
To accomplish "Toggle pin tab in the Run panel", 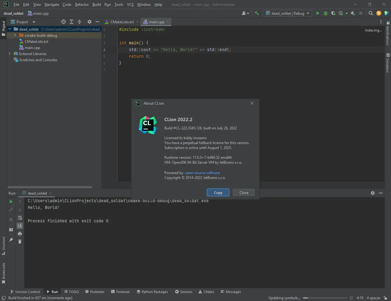I will 11,240.
